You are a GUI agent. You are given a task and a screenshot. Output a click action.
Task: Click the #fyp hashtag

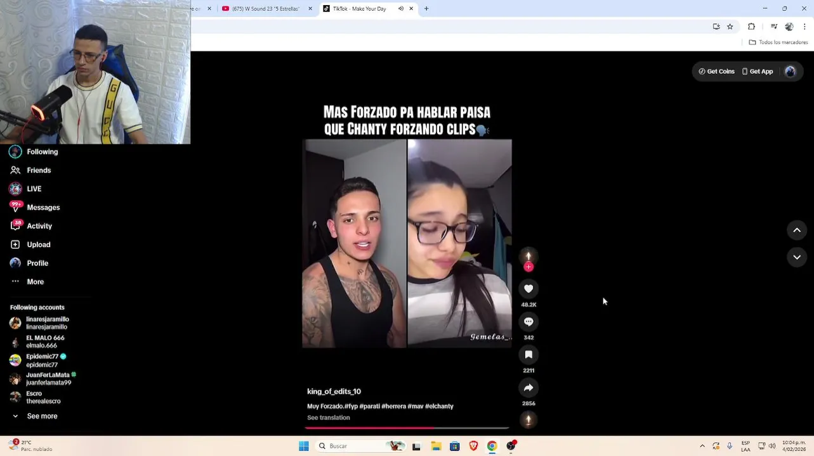pyautogui.click(x=351, y=407)
